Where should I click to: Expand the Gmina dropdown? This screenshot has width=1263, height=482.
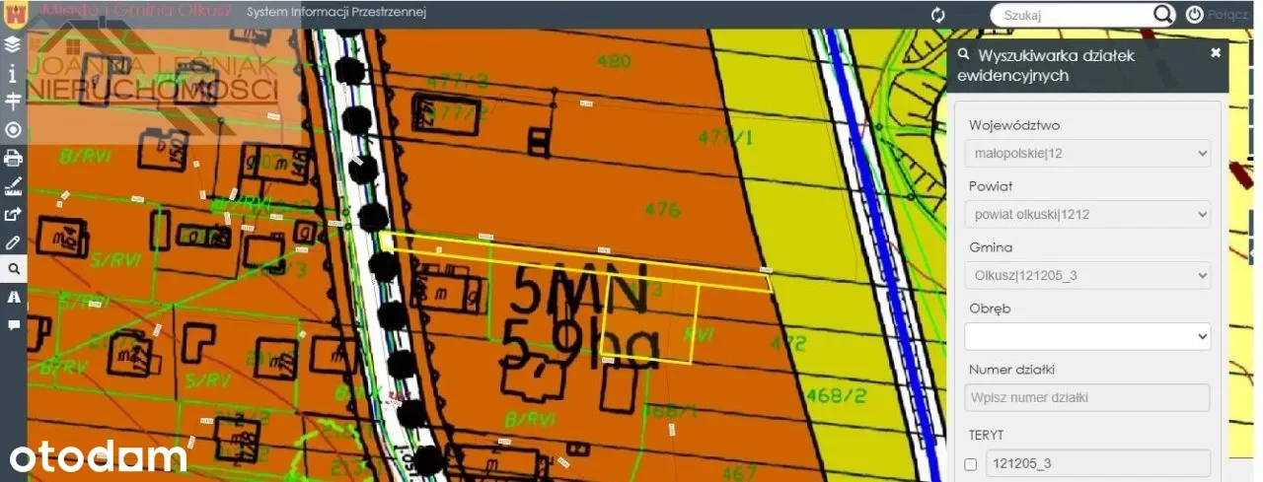pos(1086,275)
